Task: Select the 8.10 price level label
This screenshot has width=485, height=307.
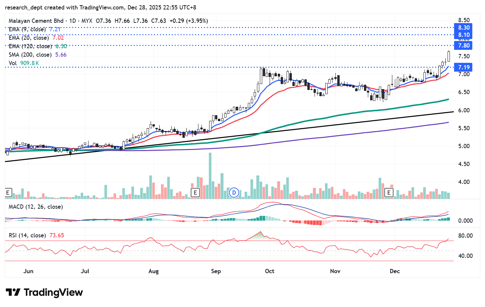Action: (464, 35)
